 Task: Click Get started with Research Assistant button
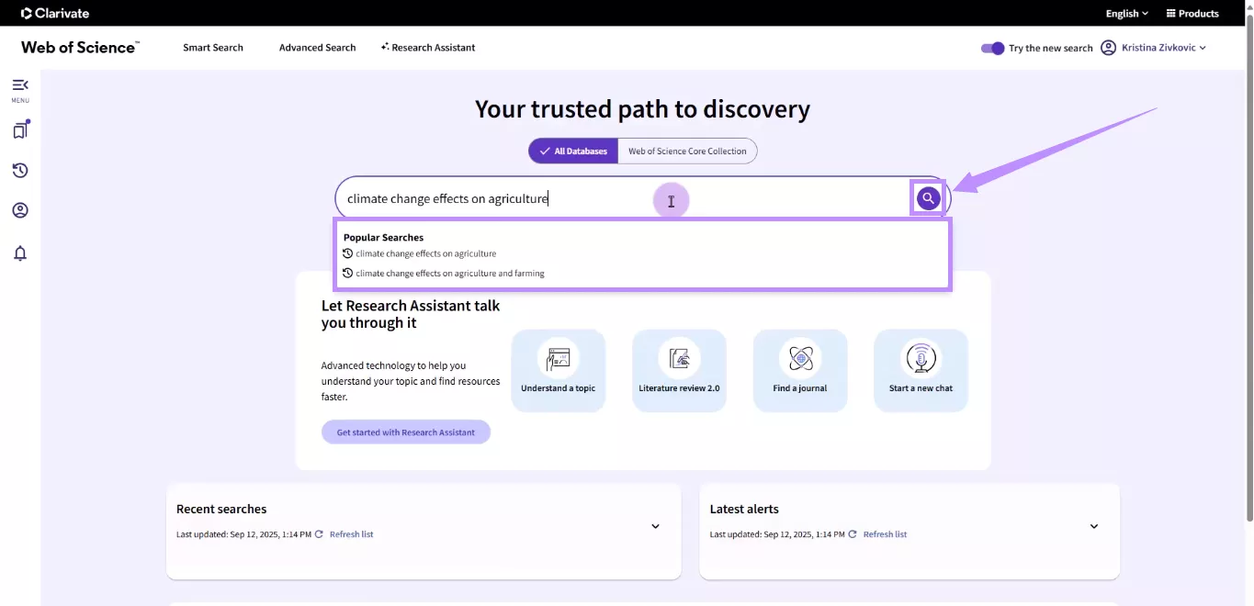(405, 432)
